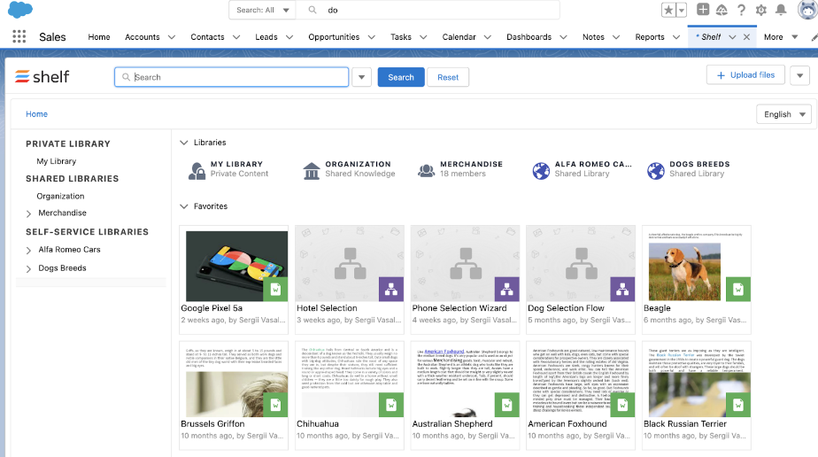Open the Contacts tab

click(x=207, y=37)
